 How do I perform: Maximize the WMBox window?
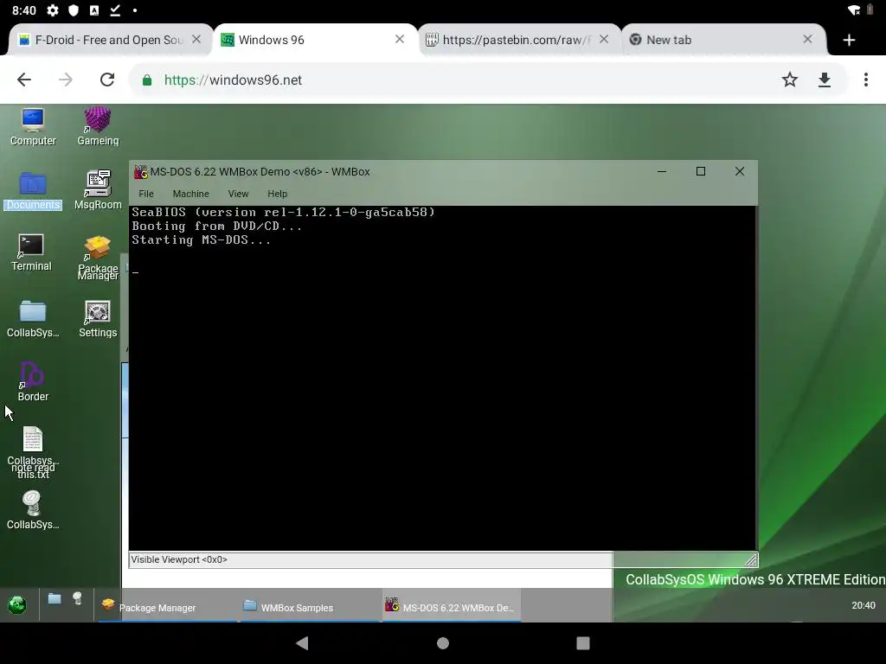tap(701, 172)
